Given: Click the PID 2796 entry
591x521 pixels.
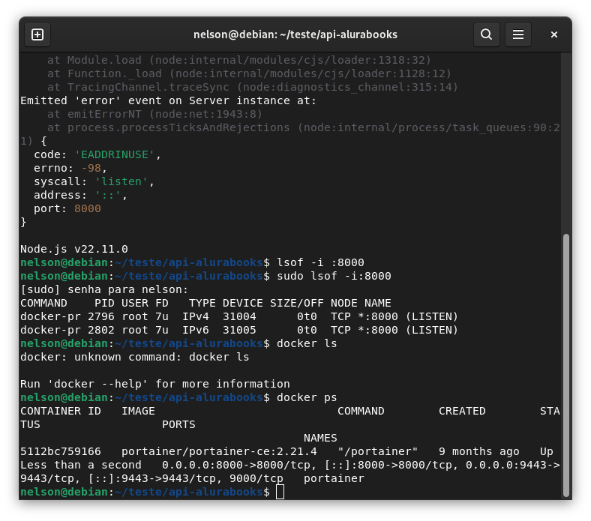Looking at the screenshot, I should coord(101,316).
